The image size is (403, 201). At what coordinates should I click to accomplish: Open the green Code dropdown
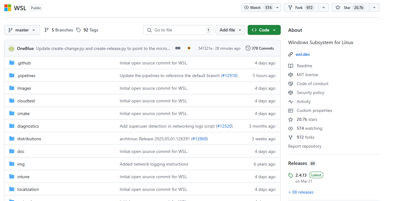264,30
